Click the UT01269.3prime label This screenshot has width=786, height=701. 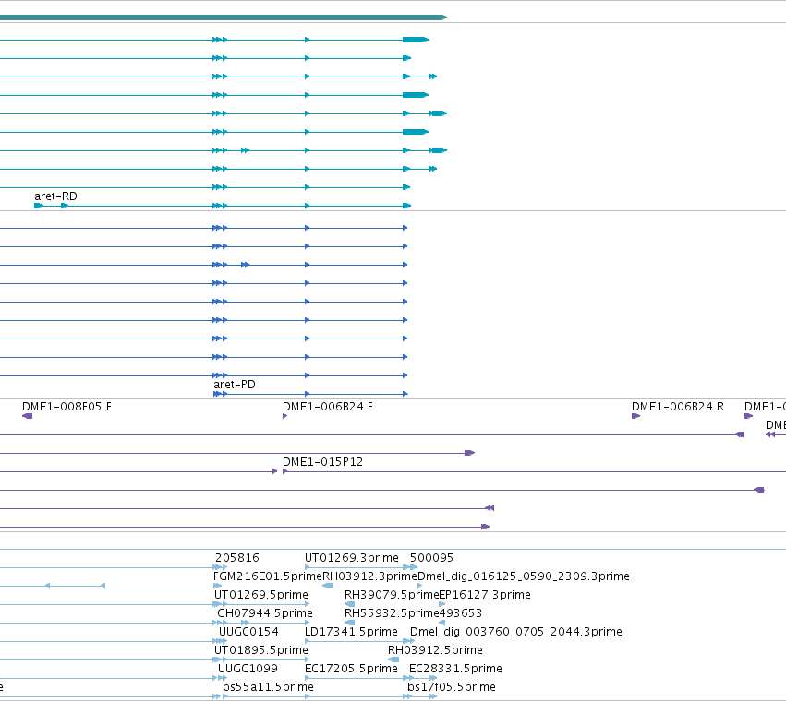pos(351,558)
